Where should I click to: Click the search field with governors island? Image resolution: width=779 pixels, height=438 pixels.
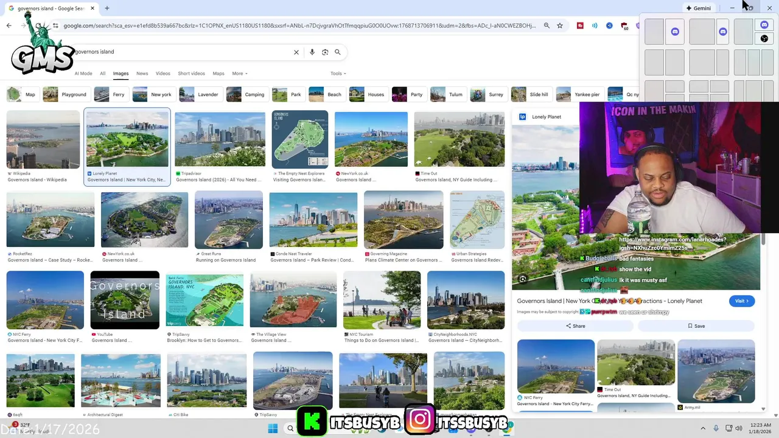(x=183, y=52)
